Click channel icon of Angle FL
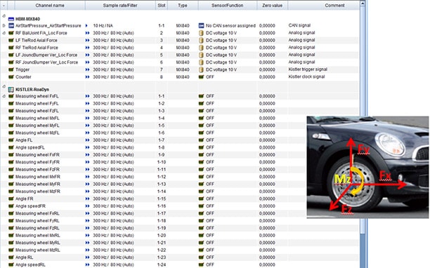Viewport: 430px width, 268px height. click(x=11, y=140)
